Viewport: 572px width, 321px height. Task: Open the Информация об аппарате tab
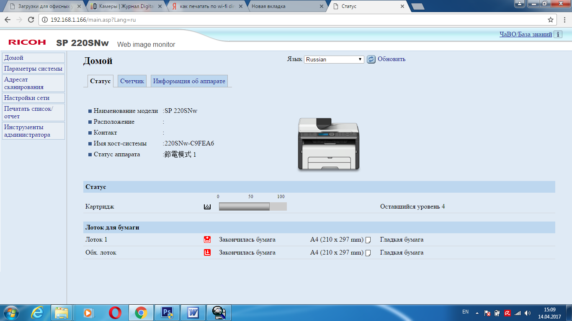[x=189, y=81]
